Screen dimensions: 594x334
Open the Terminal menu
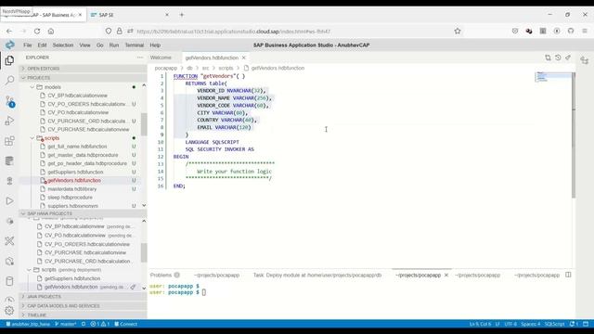[x=135, y=45]
